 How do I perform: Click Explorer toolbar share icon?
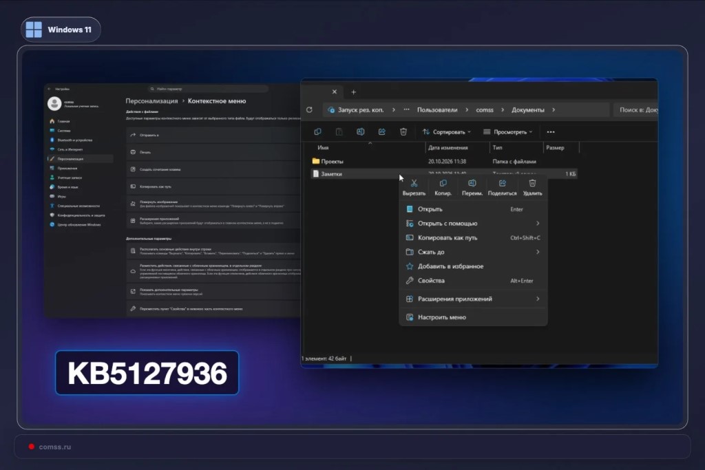click(381, 131)
